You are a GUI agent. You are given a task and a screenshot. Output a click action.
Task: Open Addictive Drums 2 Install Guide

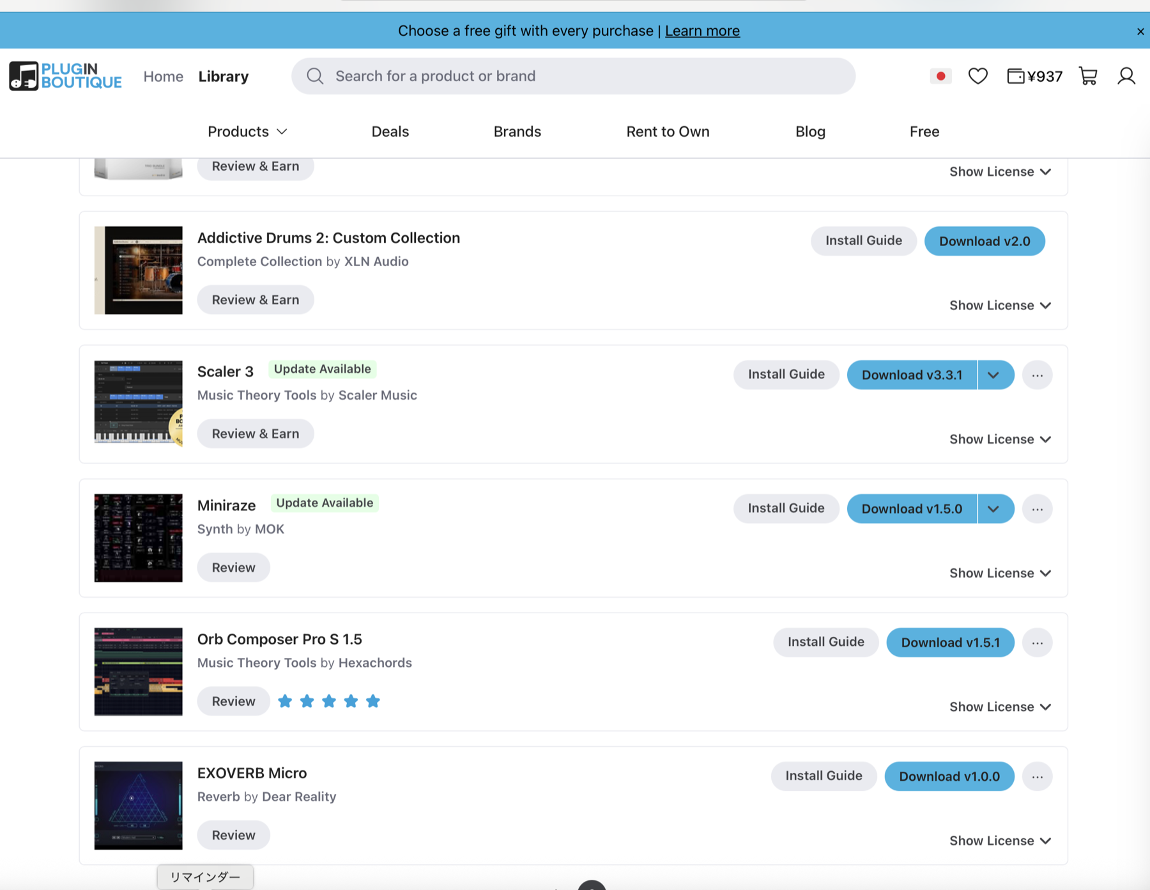click(x=863, y=241)
